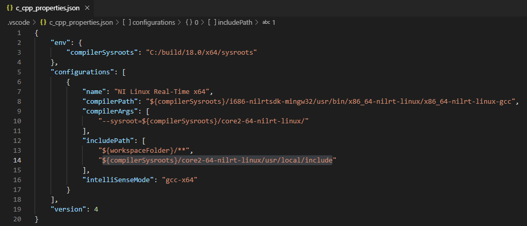Select breadcrumb item 1 at the end
The image size is (527, 226).
tap(274, 23)
